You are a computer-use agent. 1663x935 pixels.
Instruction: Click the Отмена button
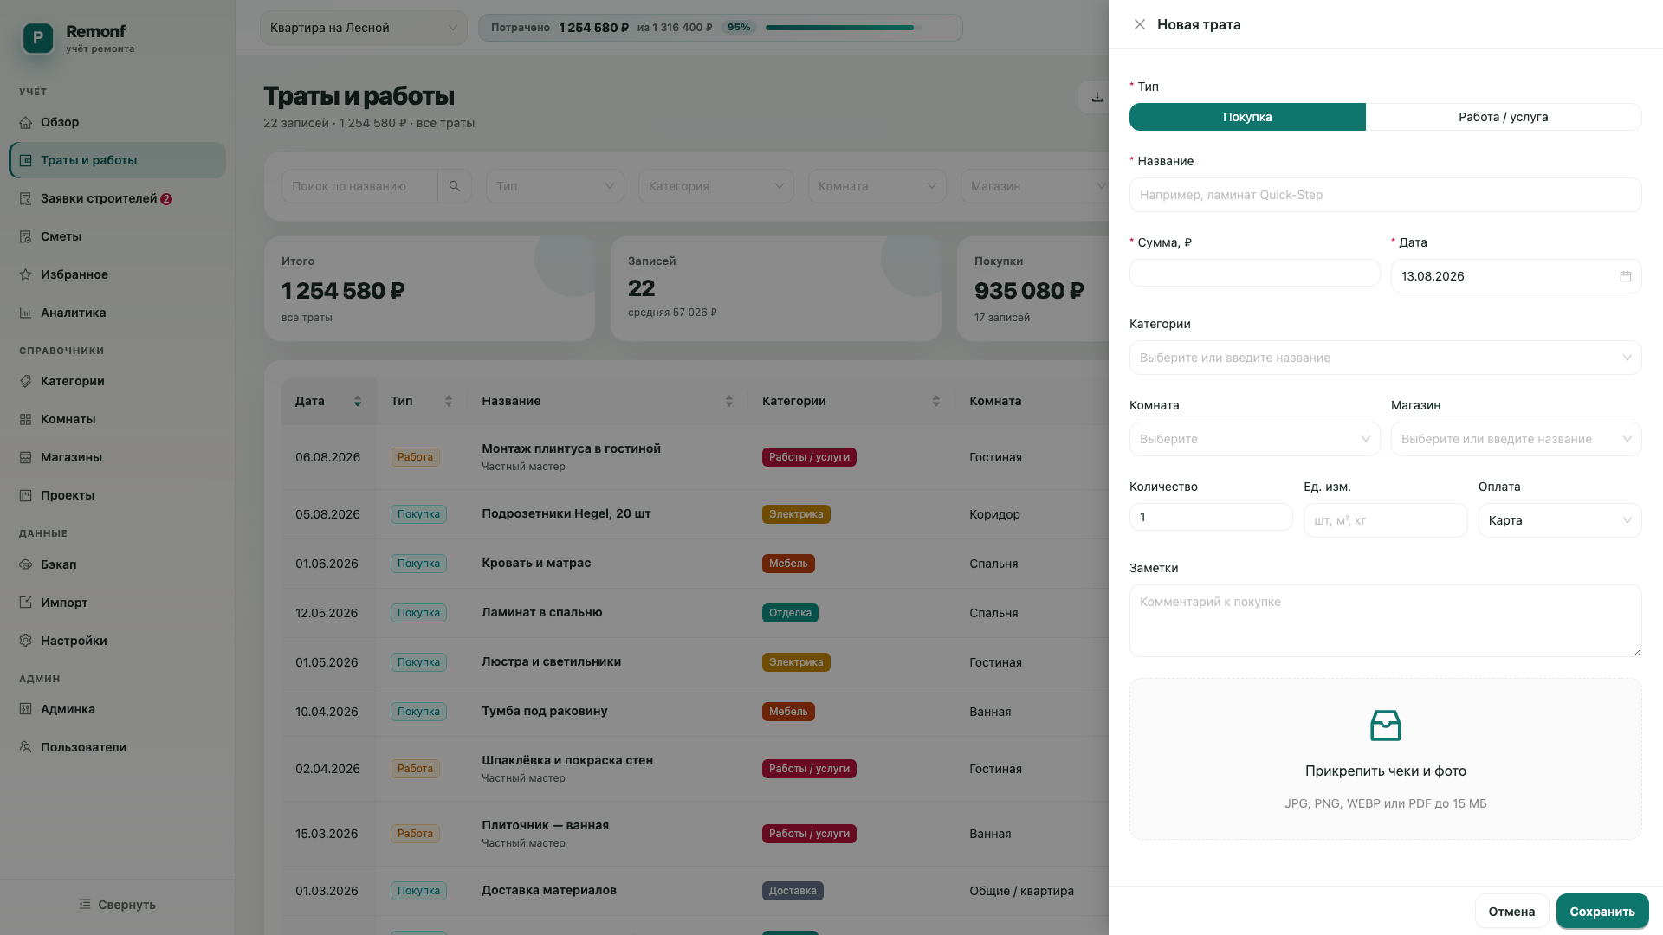[x=1511, y=912]
